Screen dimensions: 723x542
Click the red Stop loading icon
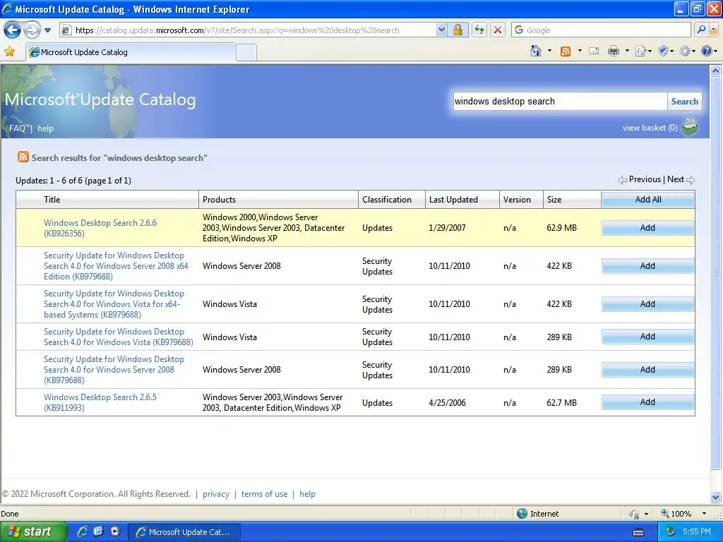pos(498,30)
